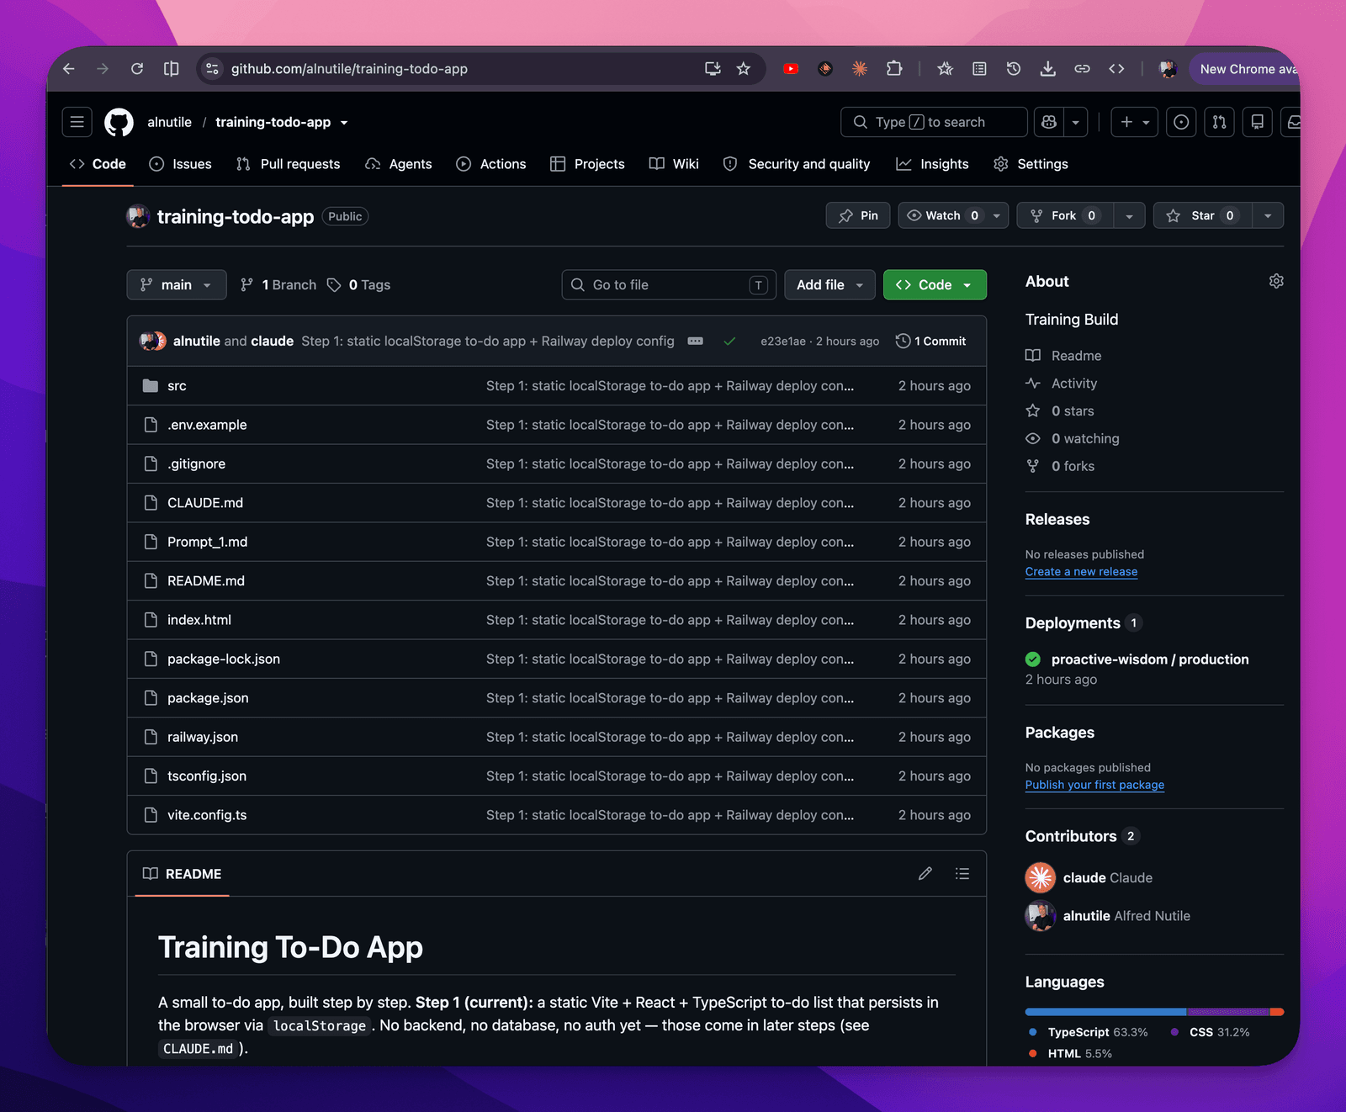Image resolution: width=1346 pixels, height=1112 pixels.
Task: Open the create new plus dropdown
Action: point(1135,122)
